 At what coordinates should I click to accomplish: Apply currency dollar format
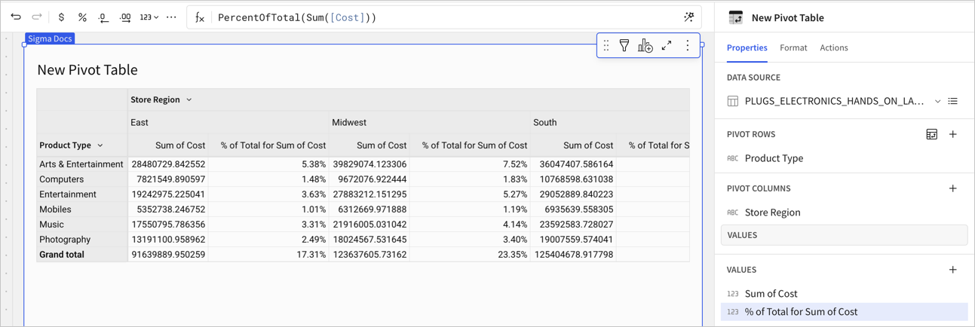pos(61,17)
